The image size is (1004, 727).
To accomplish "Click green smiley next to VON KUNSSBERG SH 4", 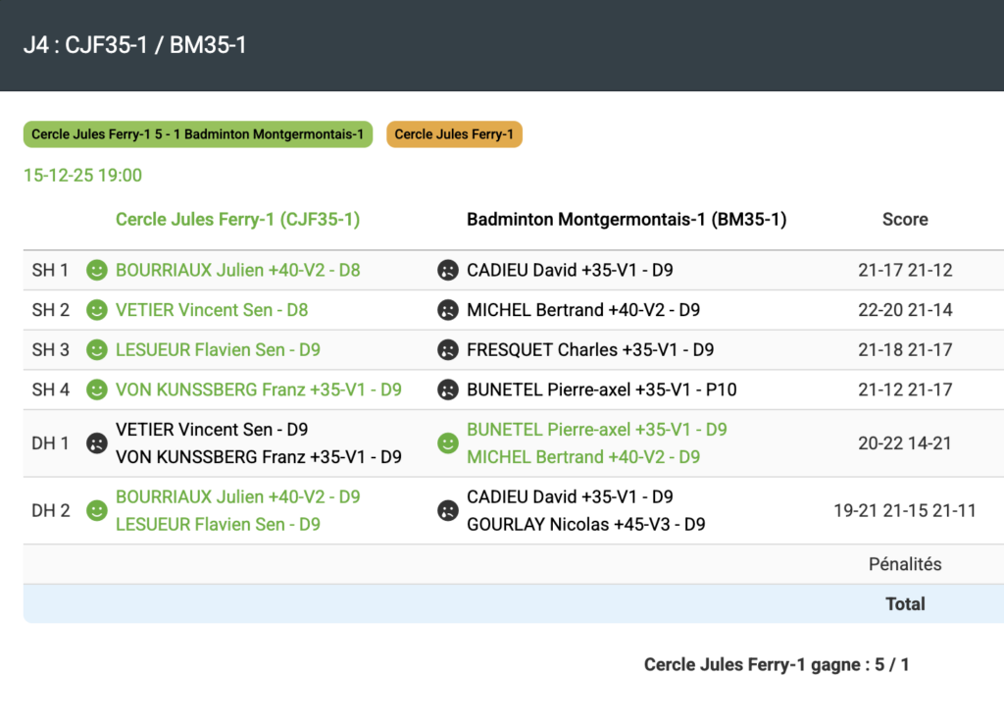I will [x=96, y=389].
